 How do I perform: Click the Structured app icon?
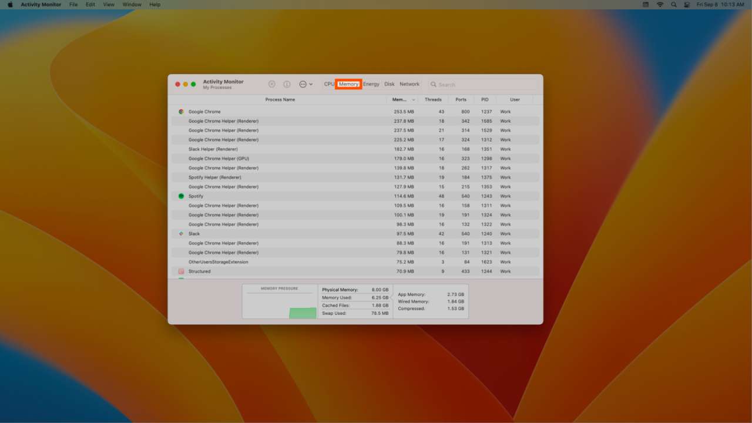pyautogui.click(x=181, y=271)
